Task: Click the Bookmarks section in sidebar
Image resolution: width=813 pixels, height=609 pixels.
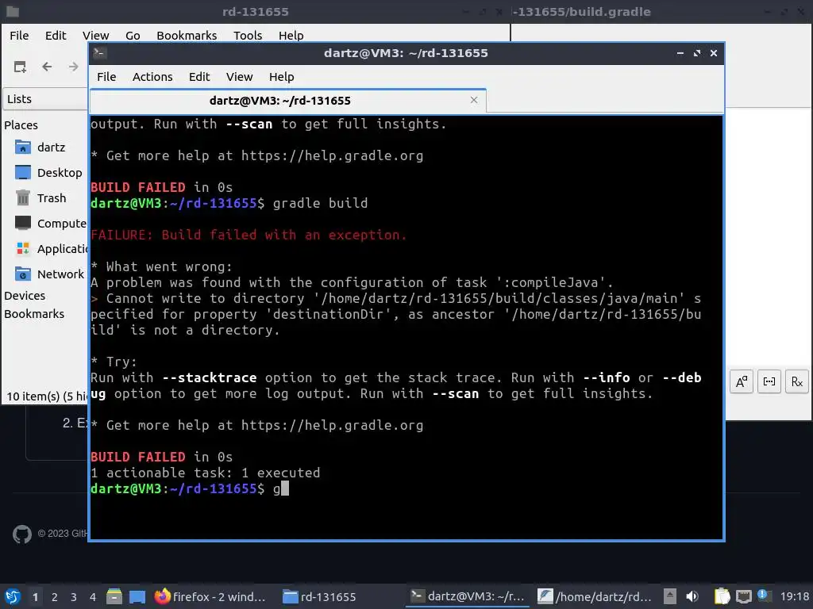Action: coord(34,314)
